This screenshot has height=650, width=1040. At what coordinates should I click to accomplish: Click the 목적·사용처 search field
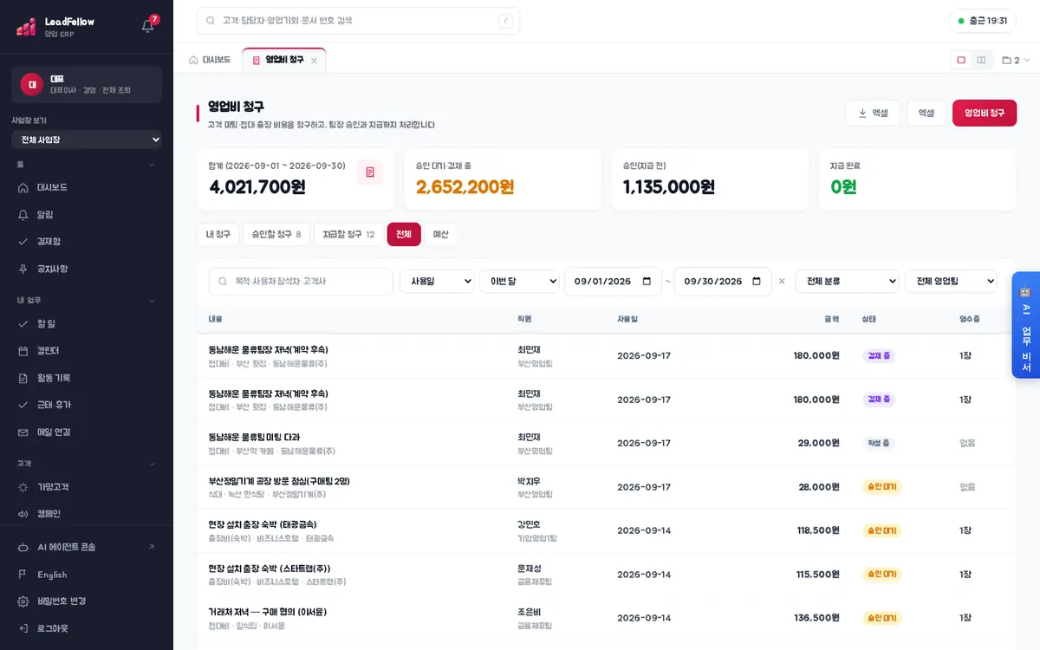click(301, 282)
